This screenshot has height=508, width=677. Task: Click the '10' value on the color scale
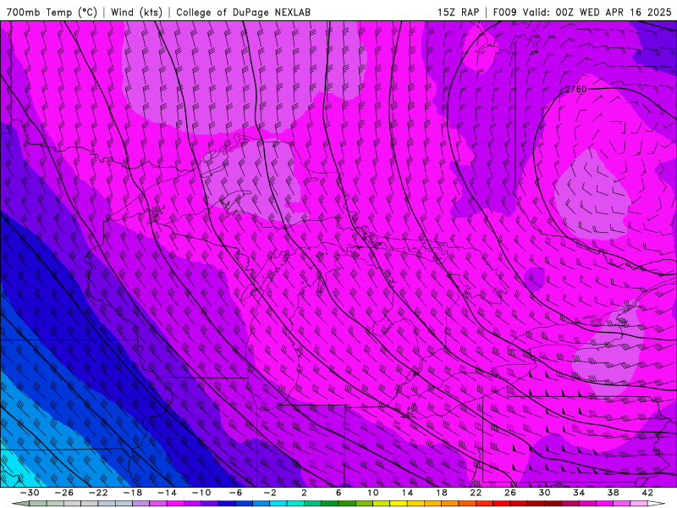[x=372, y=493]
